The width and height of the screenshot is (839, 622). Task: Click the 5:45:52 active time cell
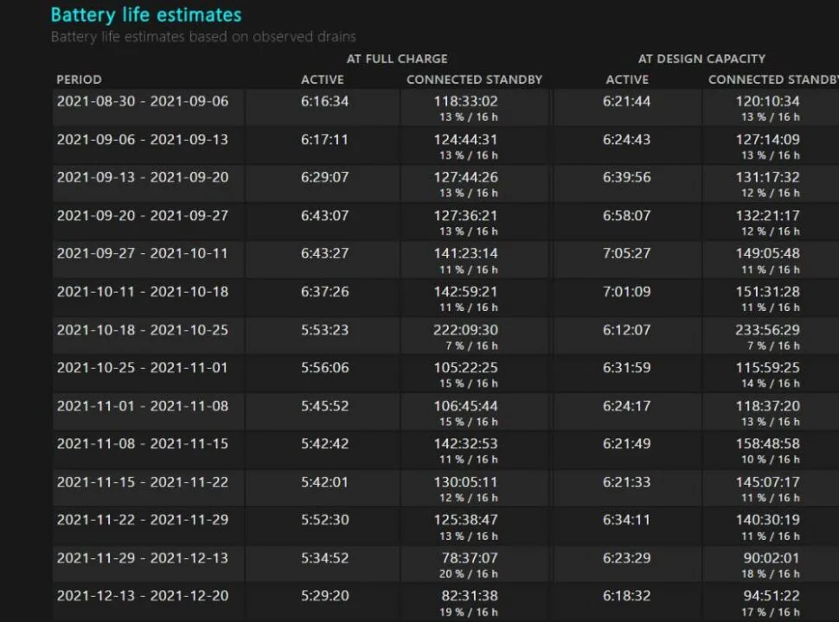point(325,406)
